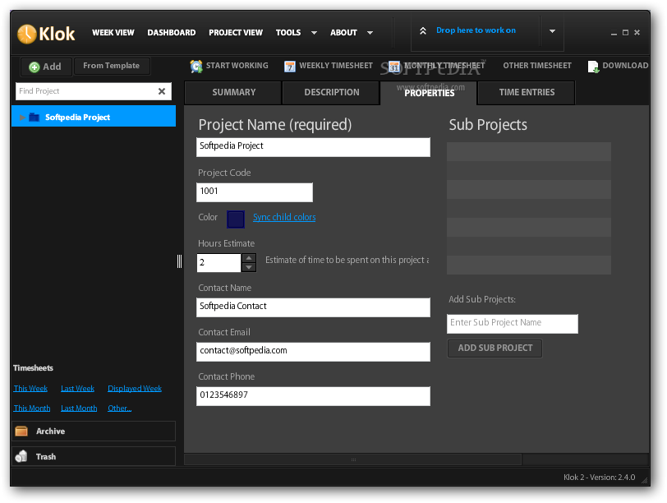This screenshot has height=503, width=667.
Task: Increase the Hours Estimate value
Action: [249, 258]
